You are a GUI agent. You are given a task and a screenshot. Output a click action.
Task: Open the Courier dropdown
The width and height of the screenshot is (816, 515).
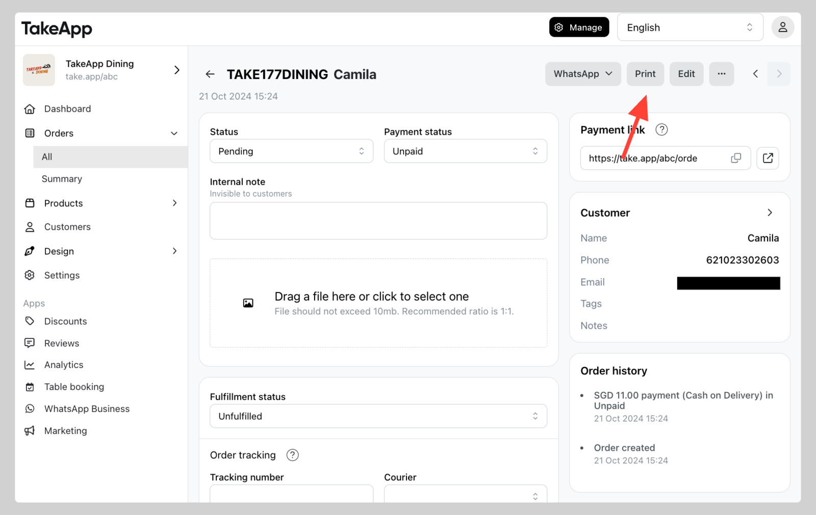[x=466, y=494]
